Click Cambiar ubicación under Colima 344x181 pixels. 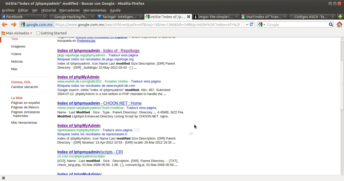click(x=24, y=87)
